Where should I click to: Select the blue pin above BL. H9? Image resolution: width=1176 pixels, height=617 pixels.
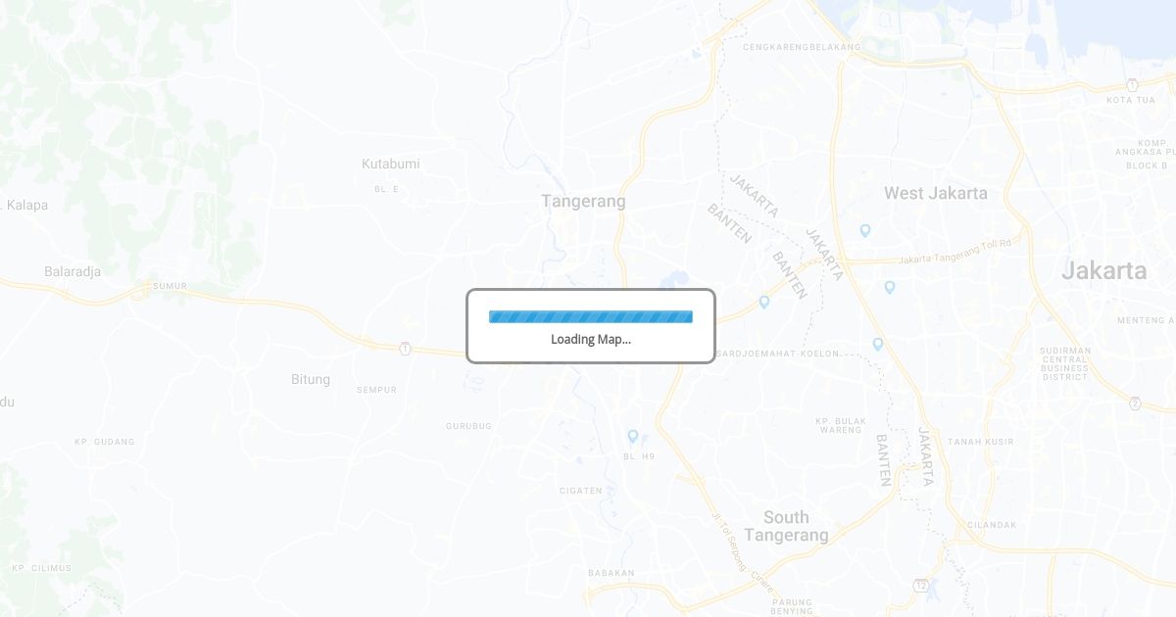[633, 436]
